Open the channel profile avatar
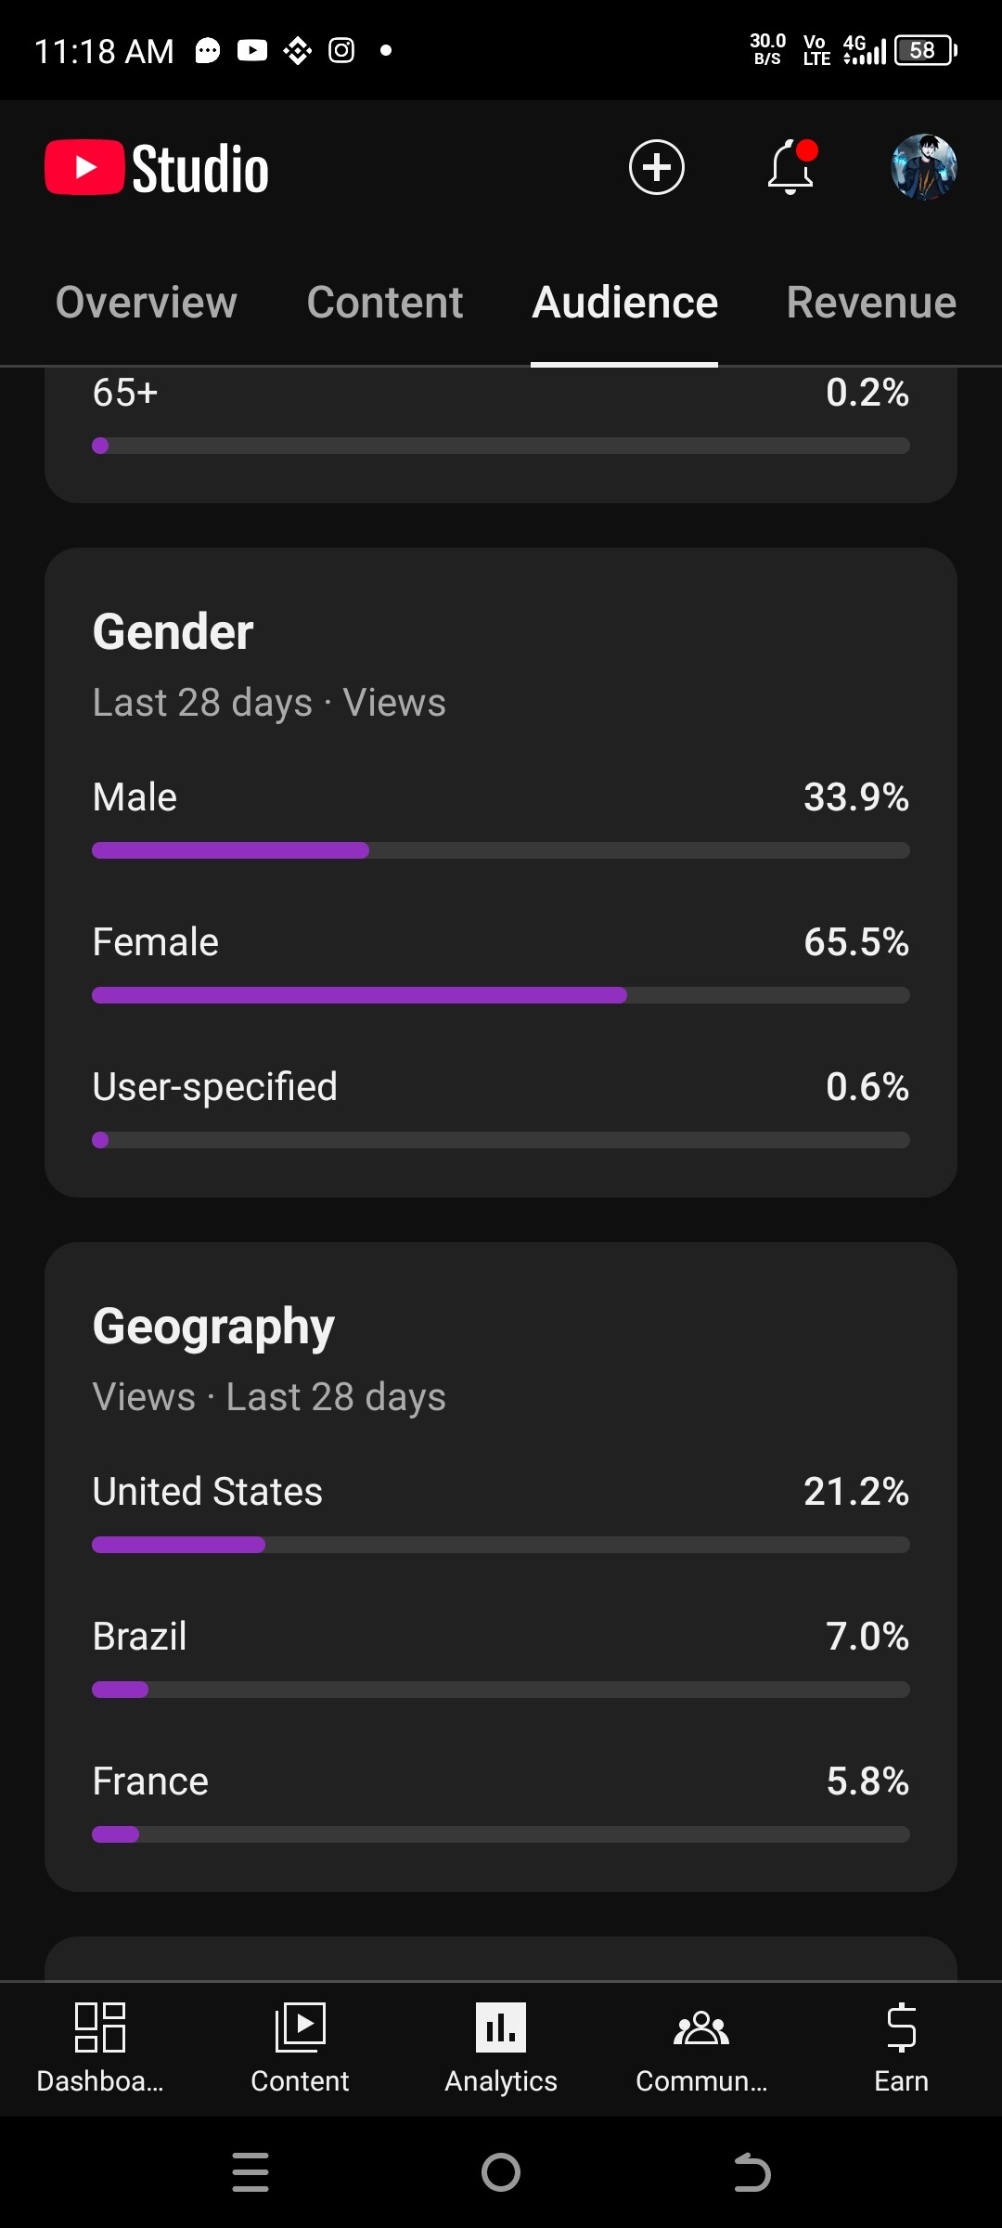The image size is (1002, 2228). tap(923, 168)
